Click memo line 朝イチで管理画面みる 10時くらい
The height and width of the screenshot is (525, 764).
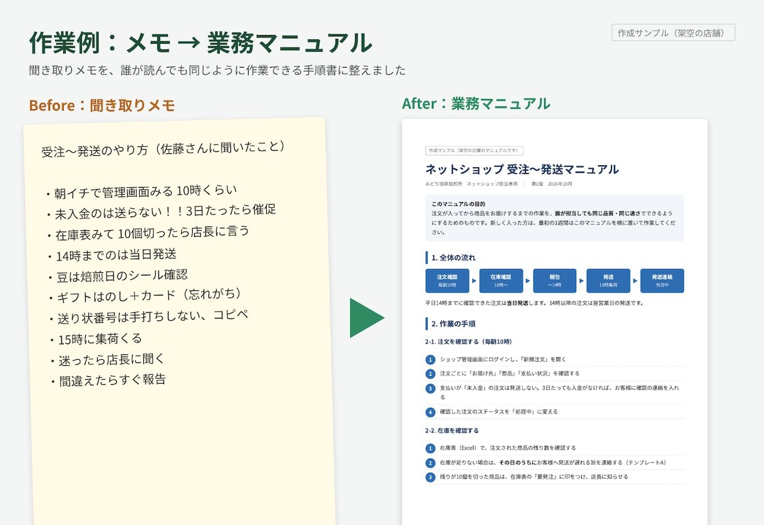[140, 191]
